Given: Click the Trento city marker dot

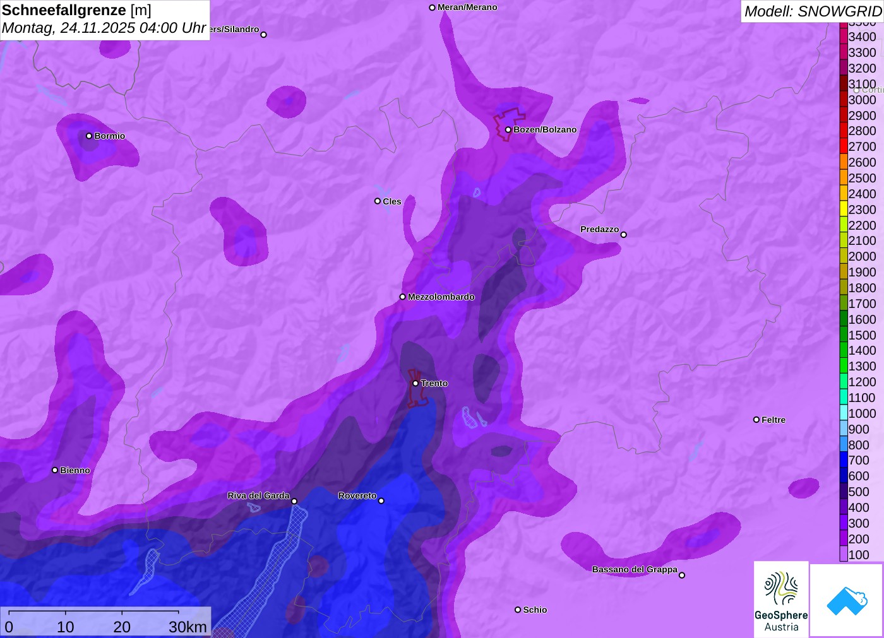Looking at the screenshot, I should (415, 383).
